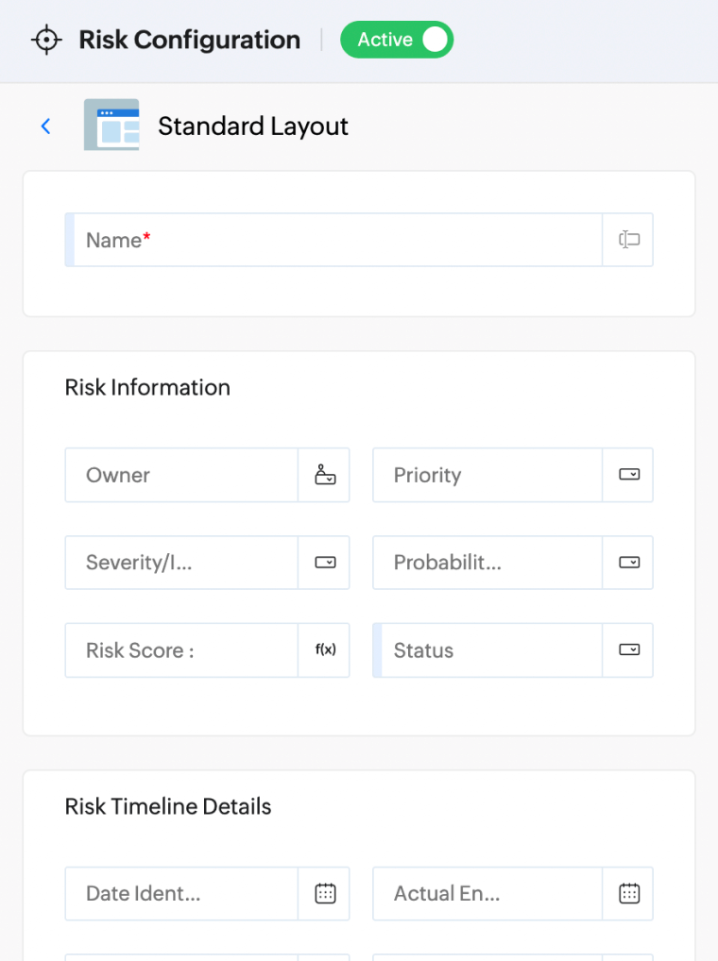Open the Priority dropdown icon
718x961 pixels.
(x=629, y=475)
